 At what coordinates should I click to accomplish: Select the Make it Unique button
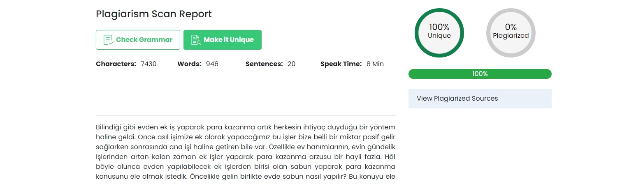[223, 40]
